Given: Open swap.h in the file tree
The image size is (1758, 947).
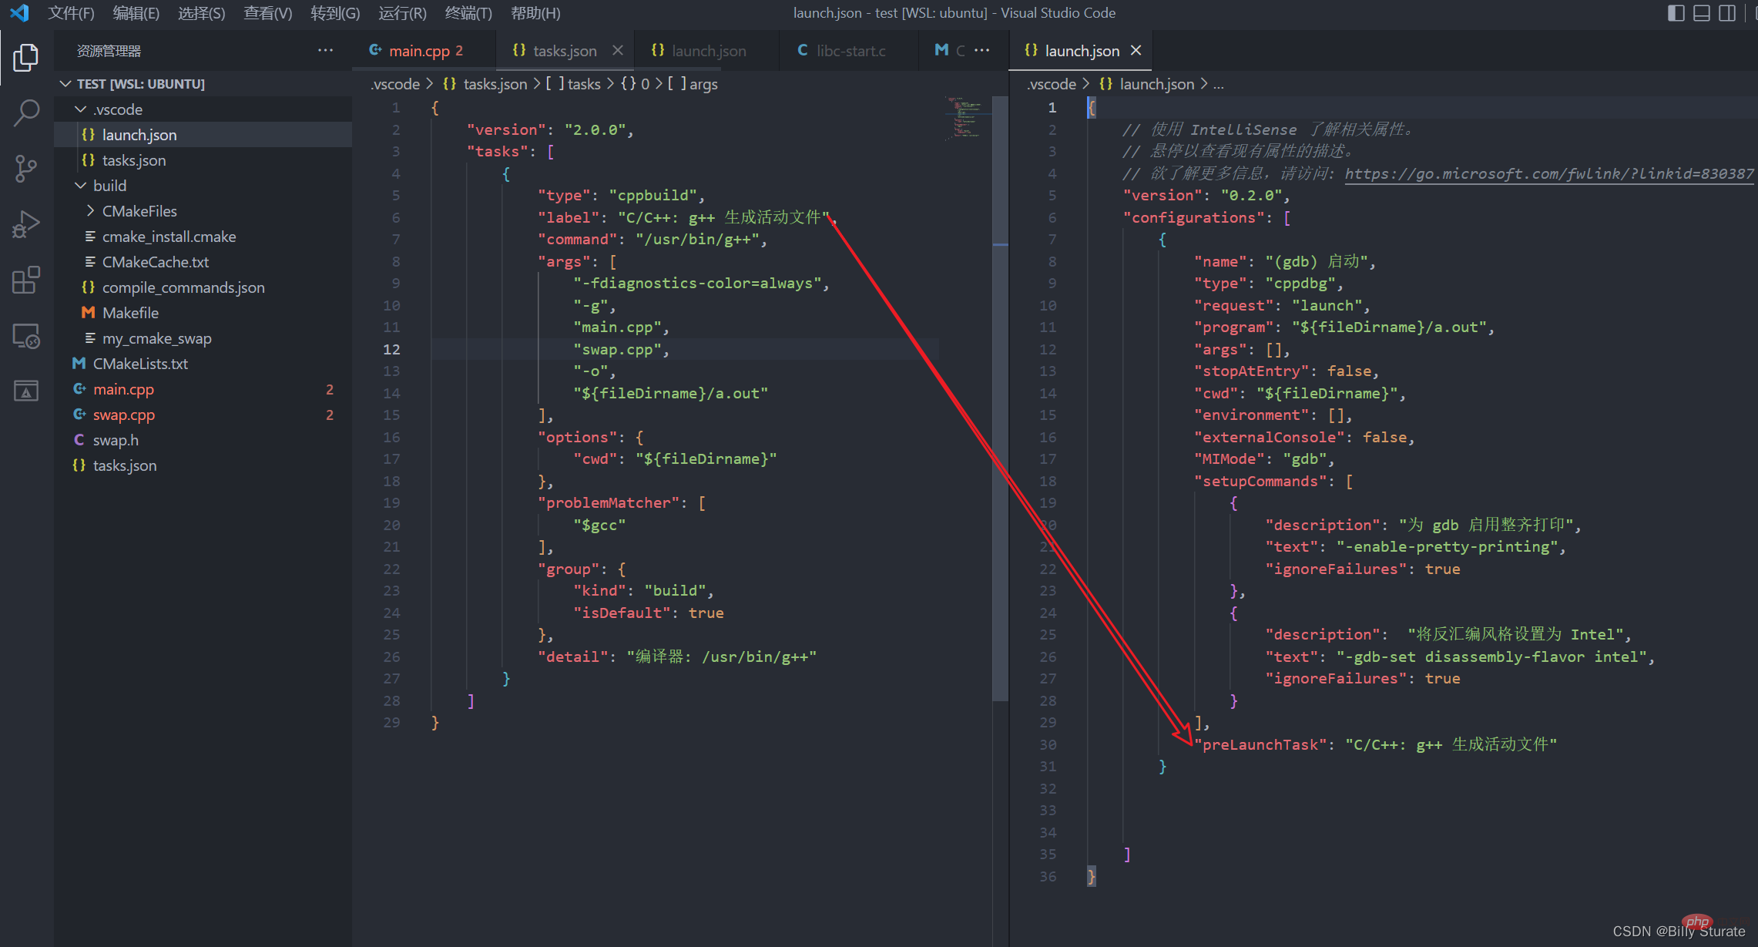Looking at the screenshot, I should click(116, 440).
